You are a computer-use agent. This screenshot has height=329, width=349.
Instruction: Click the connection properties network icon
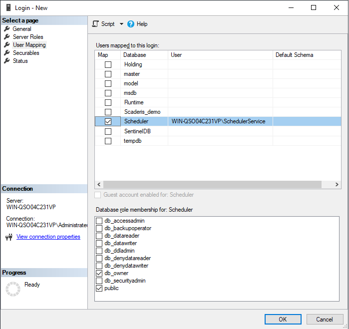coord(8,237)
